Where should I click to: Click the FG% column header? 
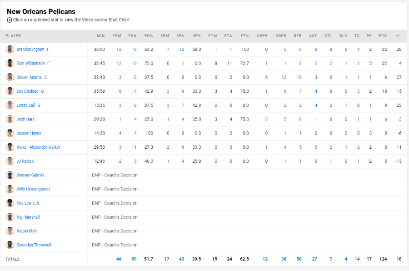click(x=149, y=36)
